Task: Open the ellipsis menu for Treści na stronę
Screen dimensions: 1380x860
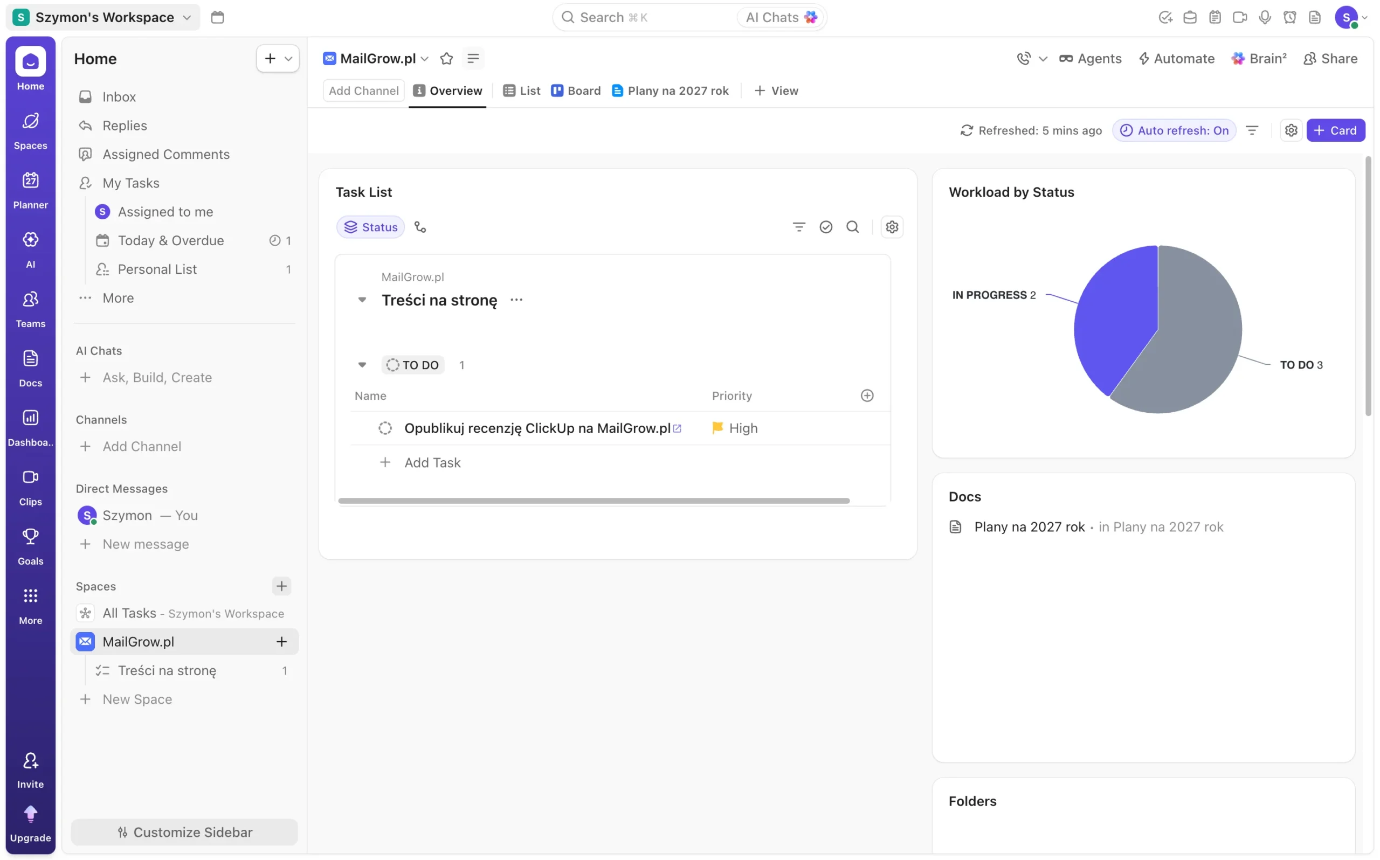Action: click(516, 300)
